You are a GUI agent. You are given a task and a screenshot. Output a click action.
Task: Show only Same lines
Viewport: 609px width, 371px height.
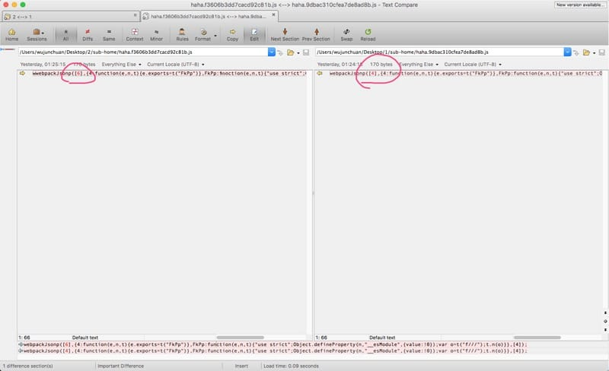click(x=109, y=34)
